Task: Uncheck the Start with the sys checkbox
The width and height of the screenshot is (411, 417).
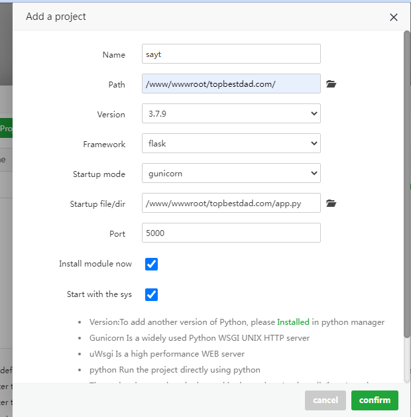Action: (151, 294)
